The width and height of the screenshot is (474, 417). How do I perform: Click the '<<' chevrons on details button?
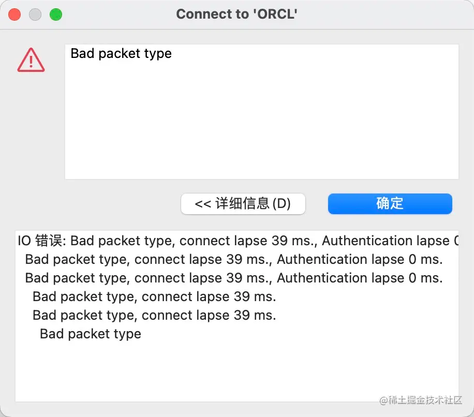coord(203,204)
